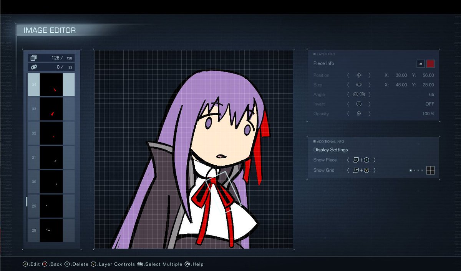The image size is (461, 271).
Task: Click the Angle value 65
Action: click(431, 95)
